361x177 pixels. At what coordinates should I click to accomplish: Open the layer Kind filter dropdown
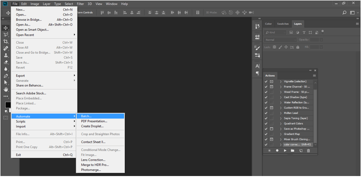tap(275, 32)
